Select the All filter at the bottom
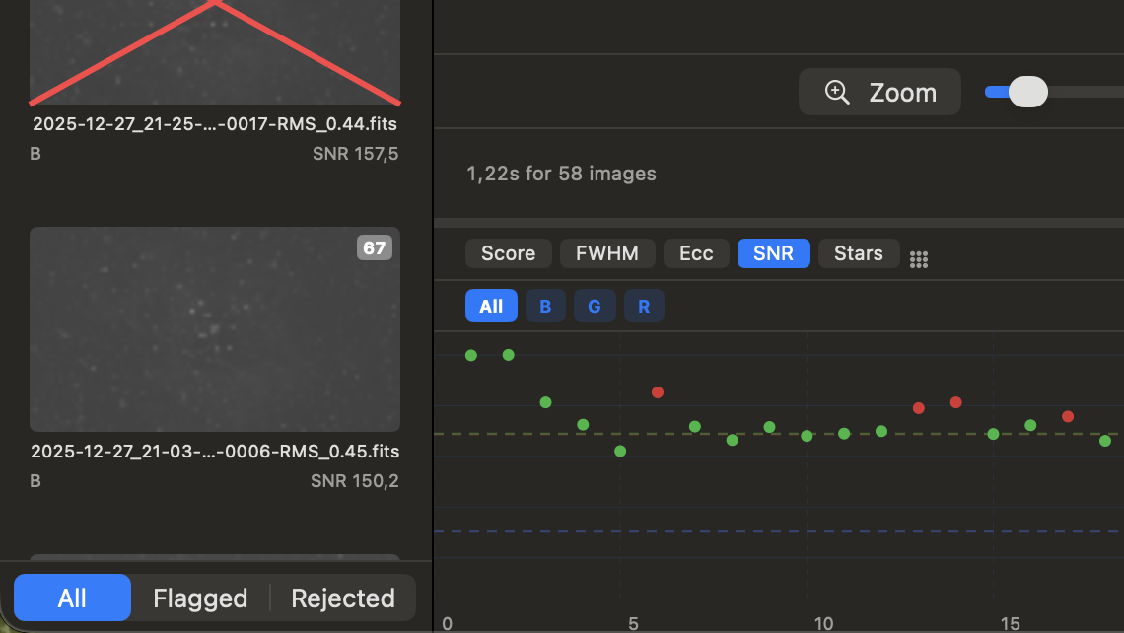Image resolution: width=1124 pixels, height=633 pixels. tap(72, 598)
